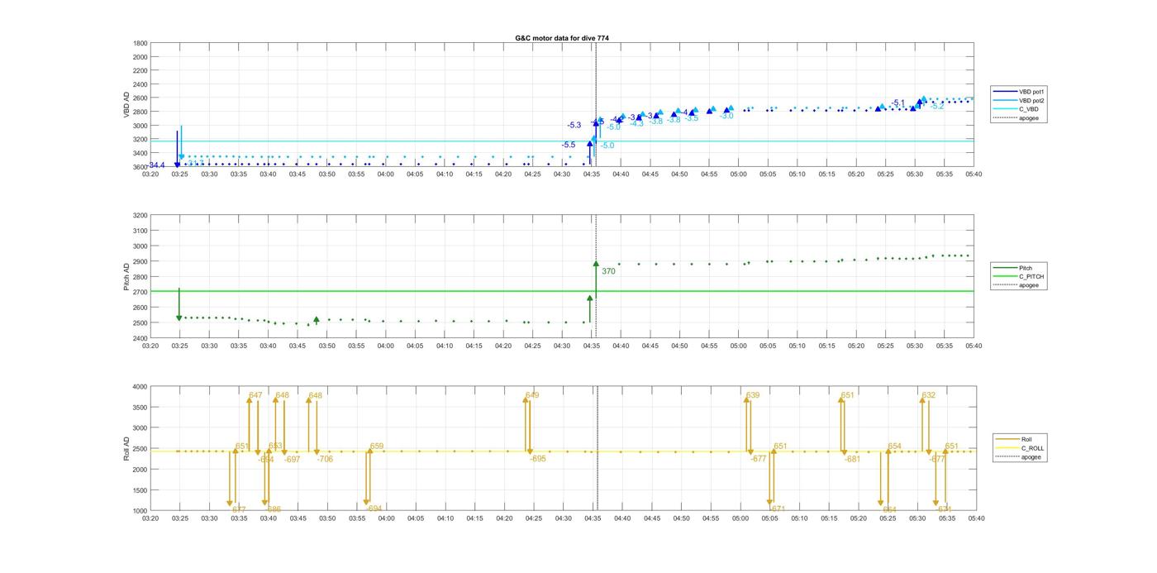1157x573 pixels.
Task: Click the '-5.3' VBD data label
Action: (574, 125)
